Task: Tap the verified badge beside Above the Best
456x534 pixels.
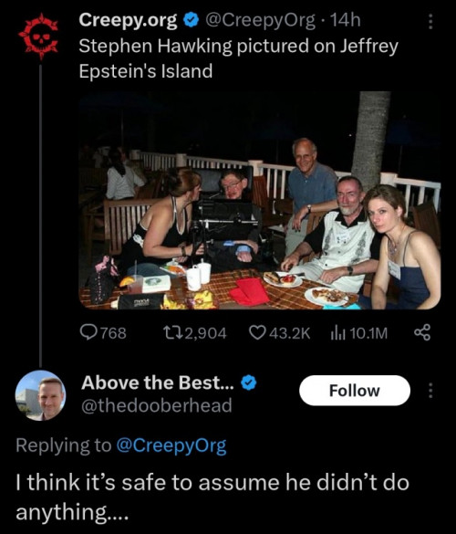Action: [249, 382]
